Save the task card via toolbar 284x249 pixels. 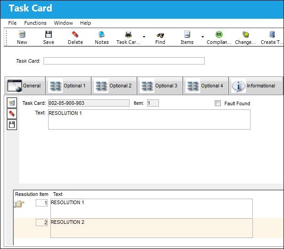(49, 34)
